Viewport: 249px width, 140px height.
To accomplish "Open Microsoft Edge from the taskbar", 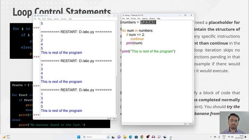I will tap(131, 137).
